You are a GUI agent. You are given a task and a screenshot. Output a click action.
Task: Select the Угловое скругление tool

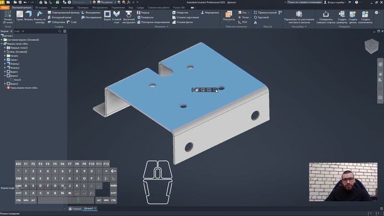(185, 17)
